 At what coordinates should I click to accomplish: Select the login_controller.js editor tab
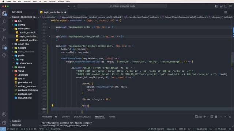[53, 12]
